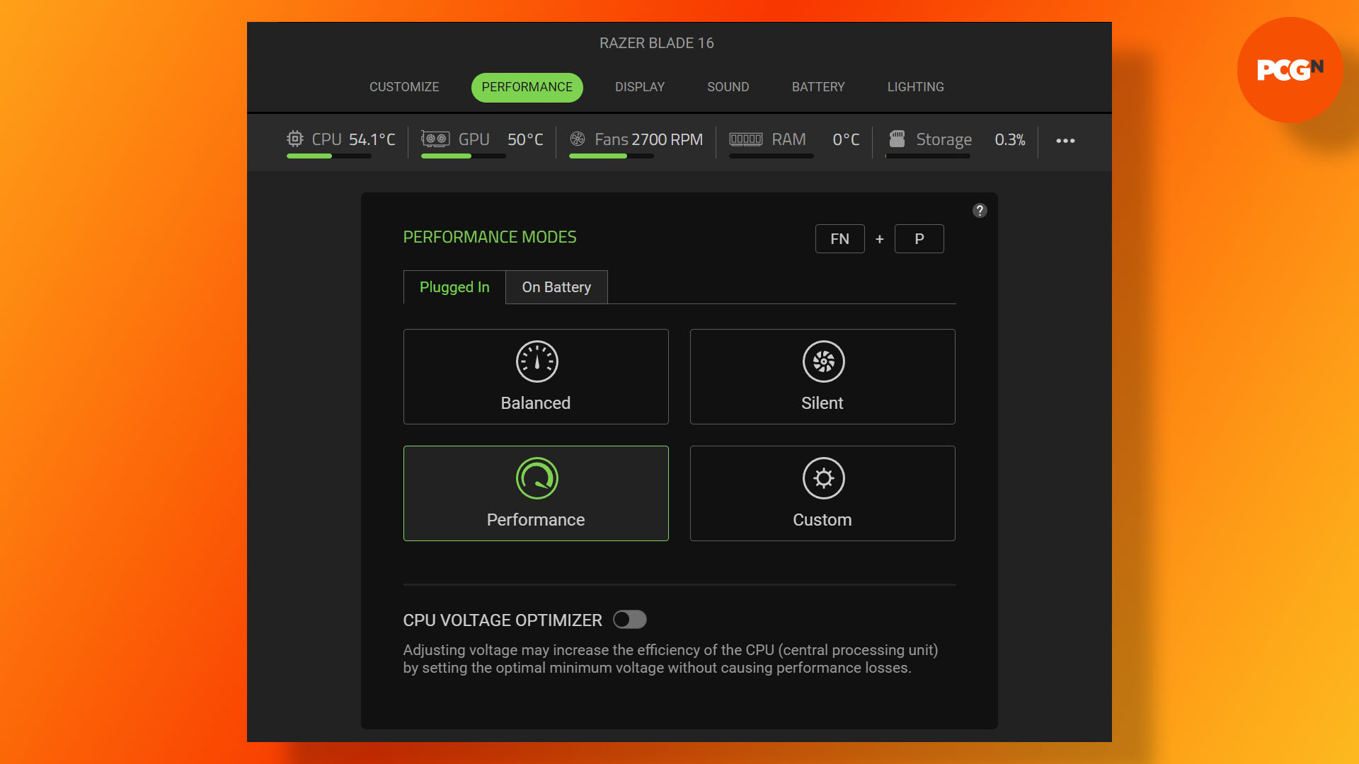Click the fan icon next to Fans RPM
Viewport: 1359px width, 764px height.
click(x=578, y=139)
